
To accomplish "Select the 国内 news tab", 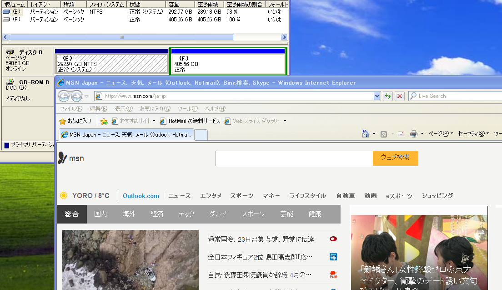I will pyautogui.click(x=100, y=214).
